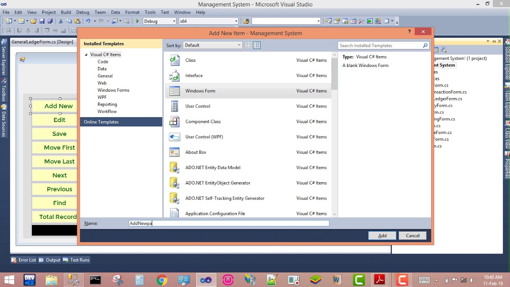Select the User Control template

pyautogui.click(x=248, y=106)
